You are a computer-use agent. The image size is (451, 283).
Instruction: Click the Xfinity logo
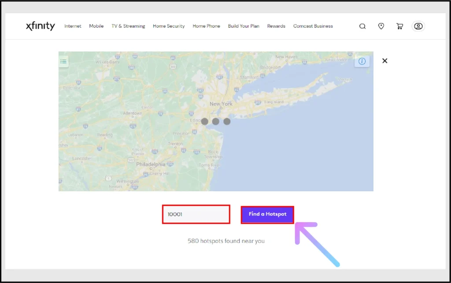click(x=40, y=26)
